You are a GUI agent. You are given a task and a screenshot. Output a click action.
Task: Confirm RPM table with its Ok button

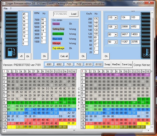pyautogui.click(x=44, y=56)
